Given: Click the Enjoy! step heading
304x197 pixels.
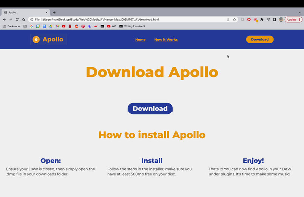Looking at the screenshot, I should [x=253, y=160].
